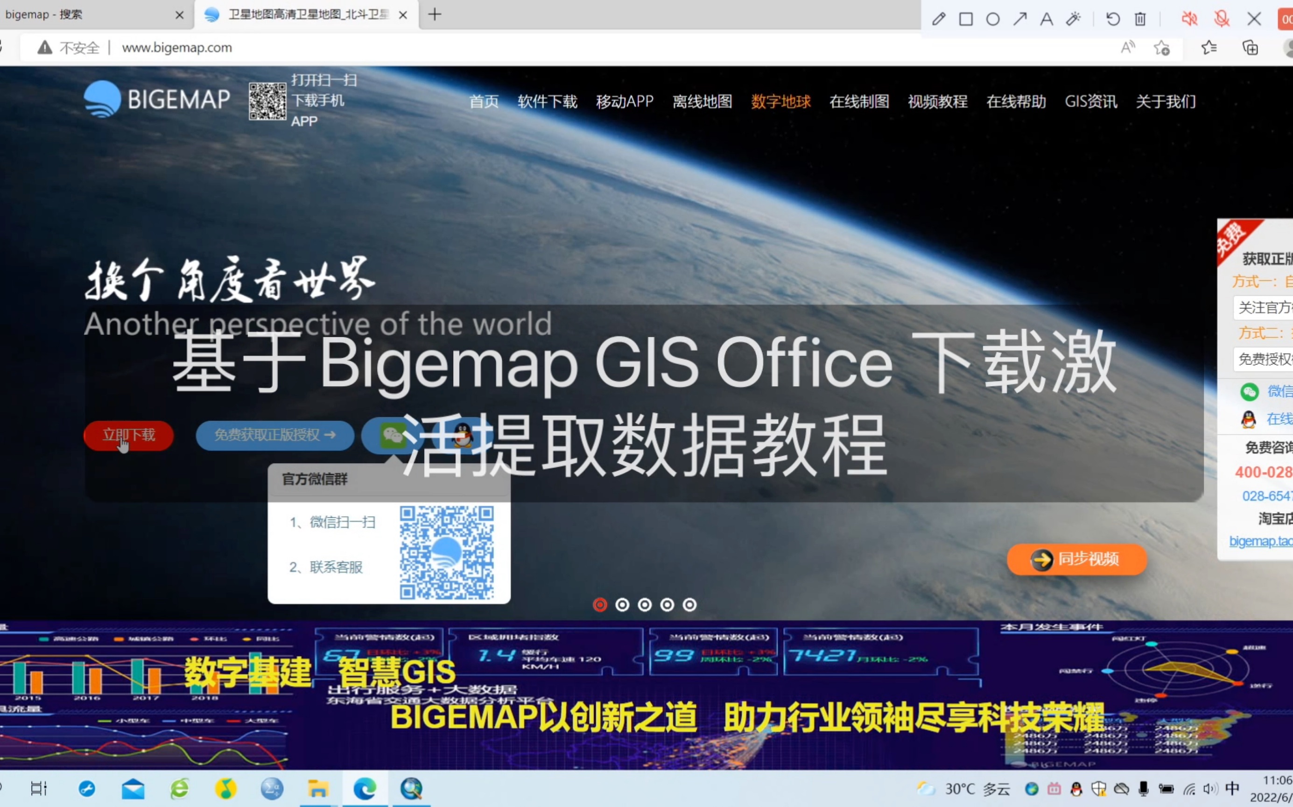The width and height of the screenshot is (1293, 807).
Task: Click the red 立即下载 button
Action: 128,436
